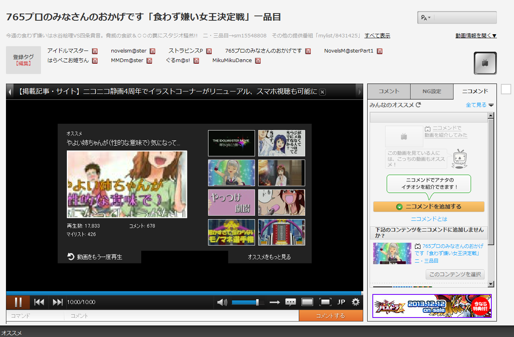
Task: Click the コメントする submit button
Action: 331,316
